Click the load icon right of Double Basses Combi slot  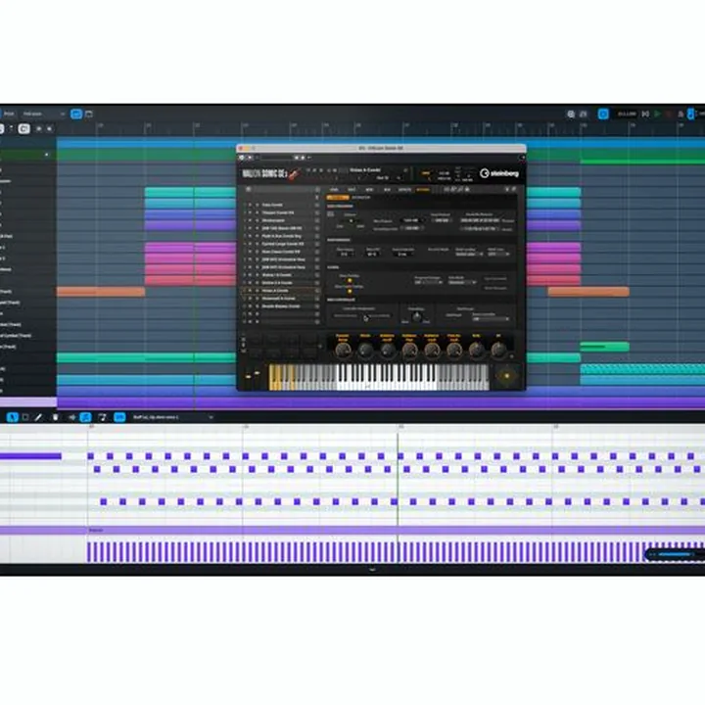(317, 306)
